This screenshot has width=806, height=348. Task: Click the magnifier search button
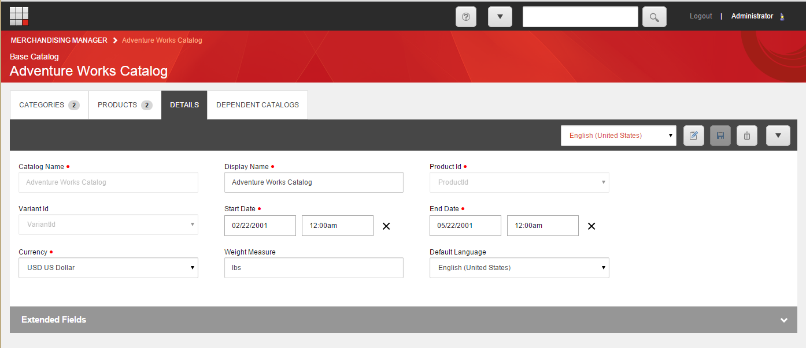pyautogui.click(x=654, y=17)
